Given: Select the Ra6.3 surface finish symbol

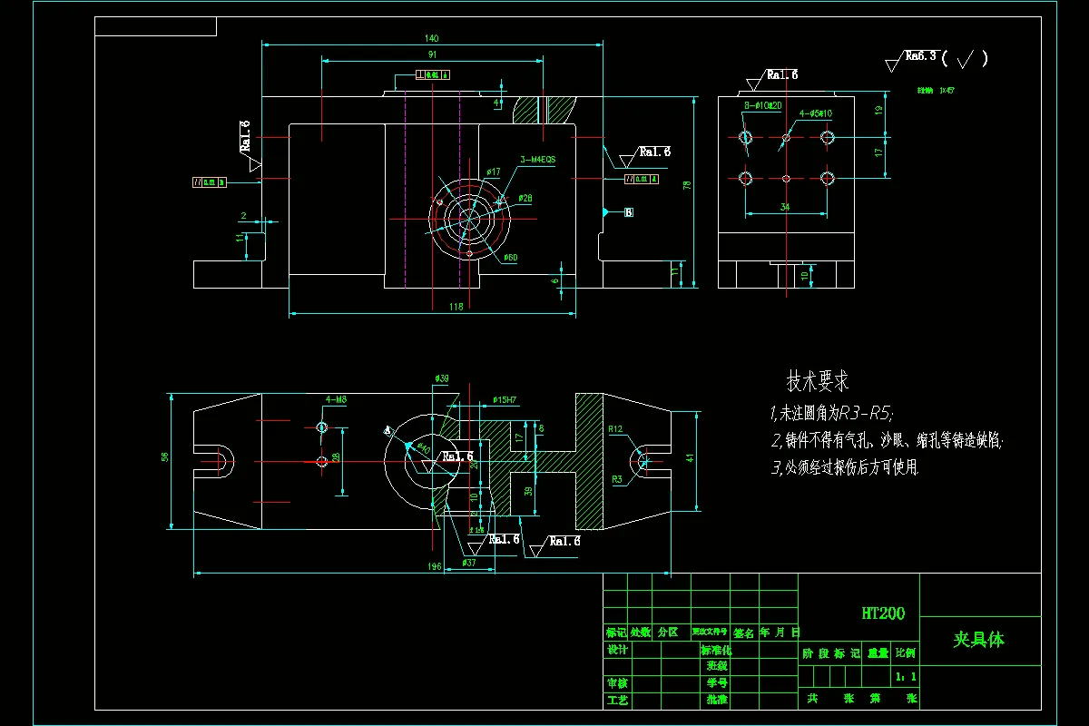Looking at the screenshot, I should [x=918, y=54].
